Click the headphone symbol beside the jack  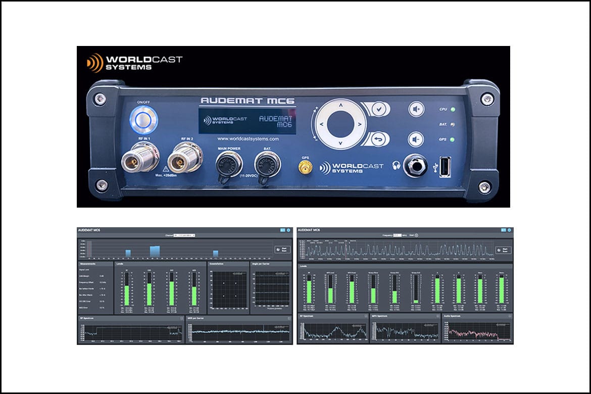tap(396, 165)
